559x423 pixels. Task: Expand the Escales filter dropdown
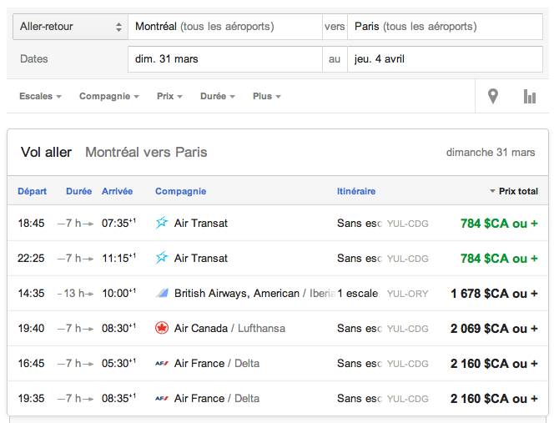[x=40, y=97]
